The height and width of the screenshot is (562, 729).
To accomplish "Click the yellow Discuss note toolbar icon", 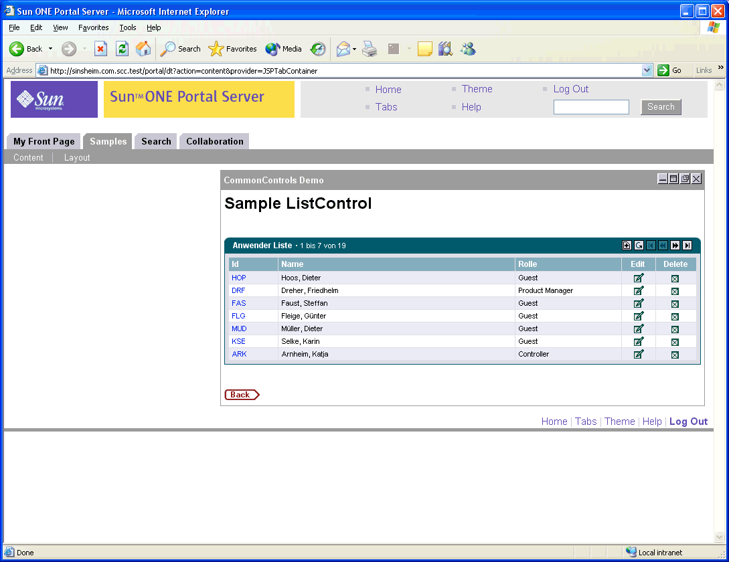I will pos(424,49).
